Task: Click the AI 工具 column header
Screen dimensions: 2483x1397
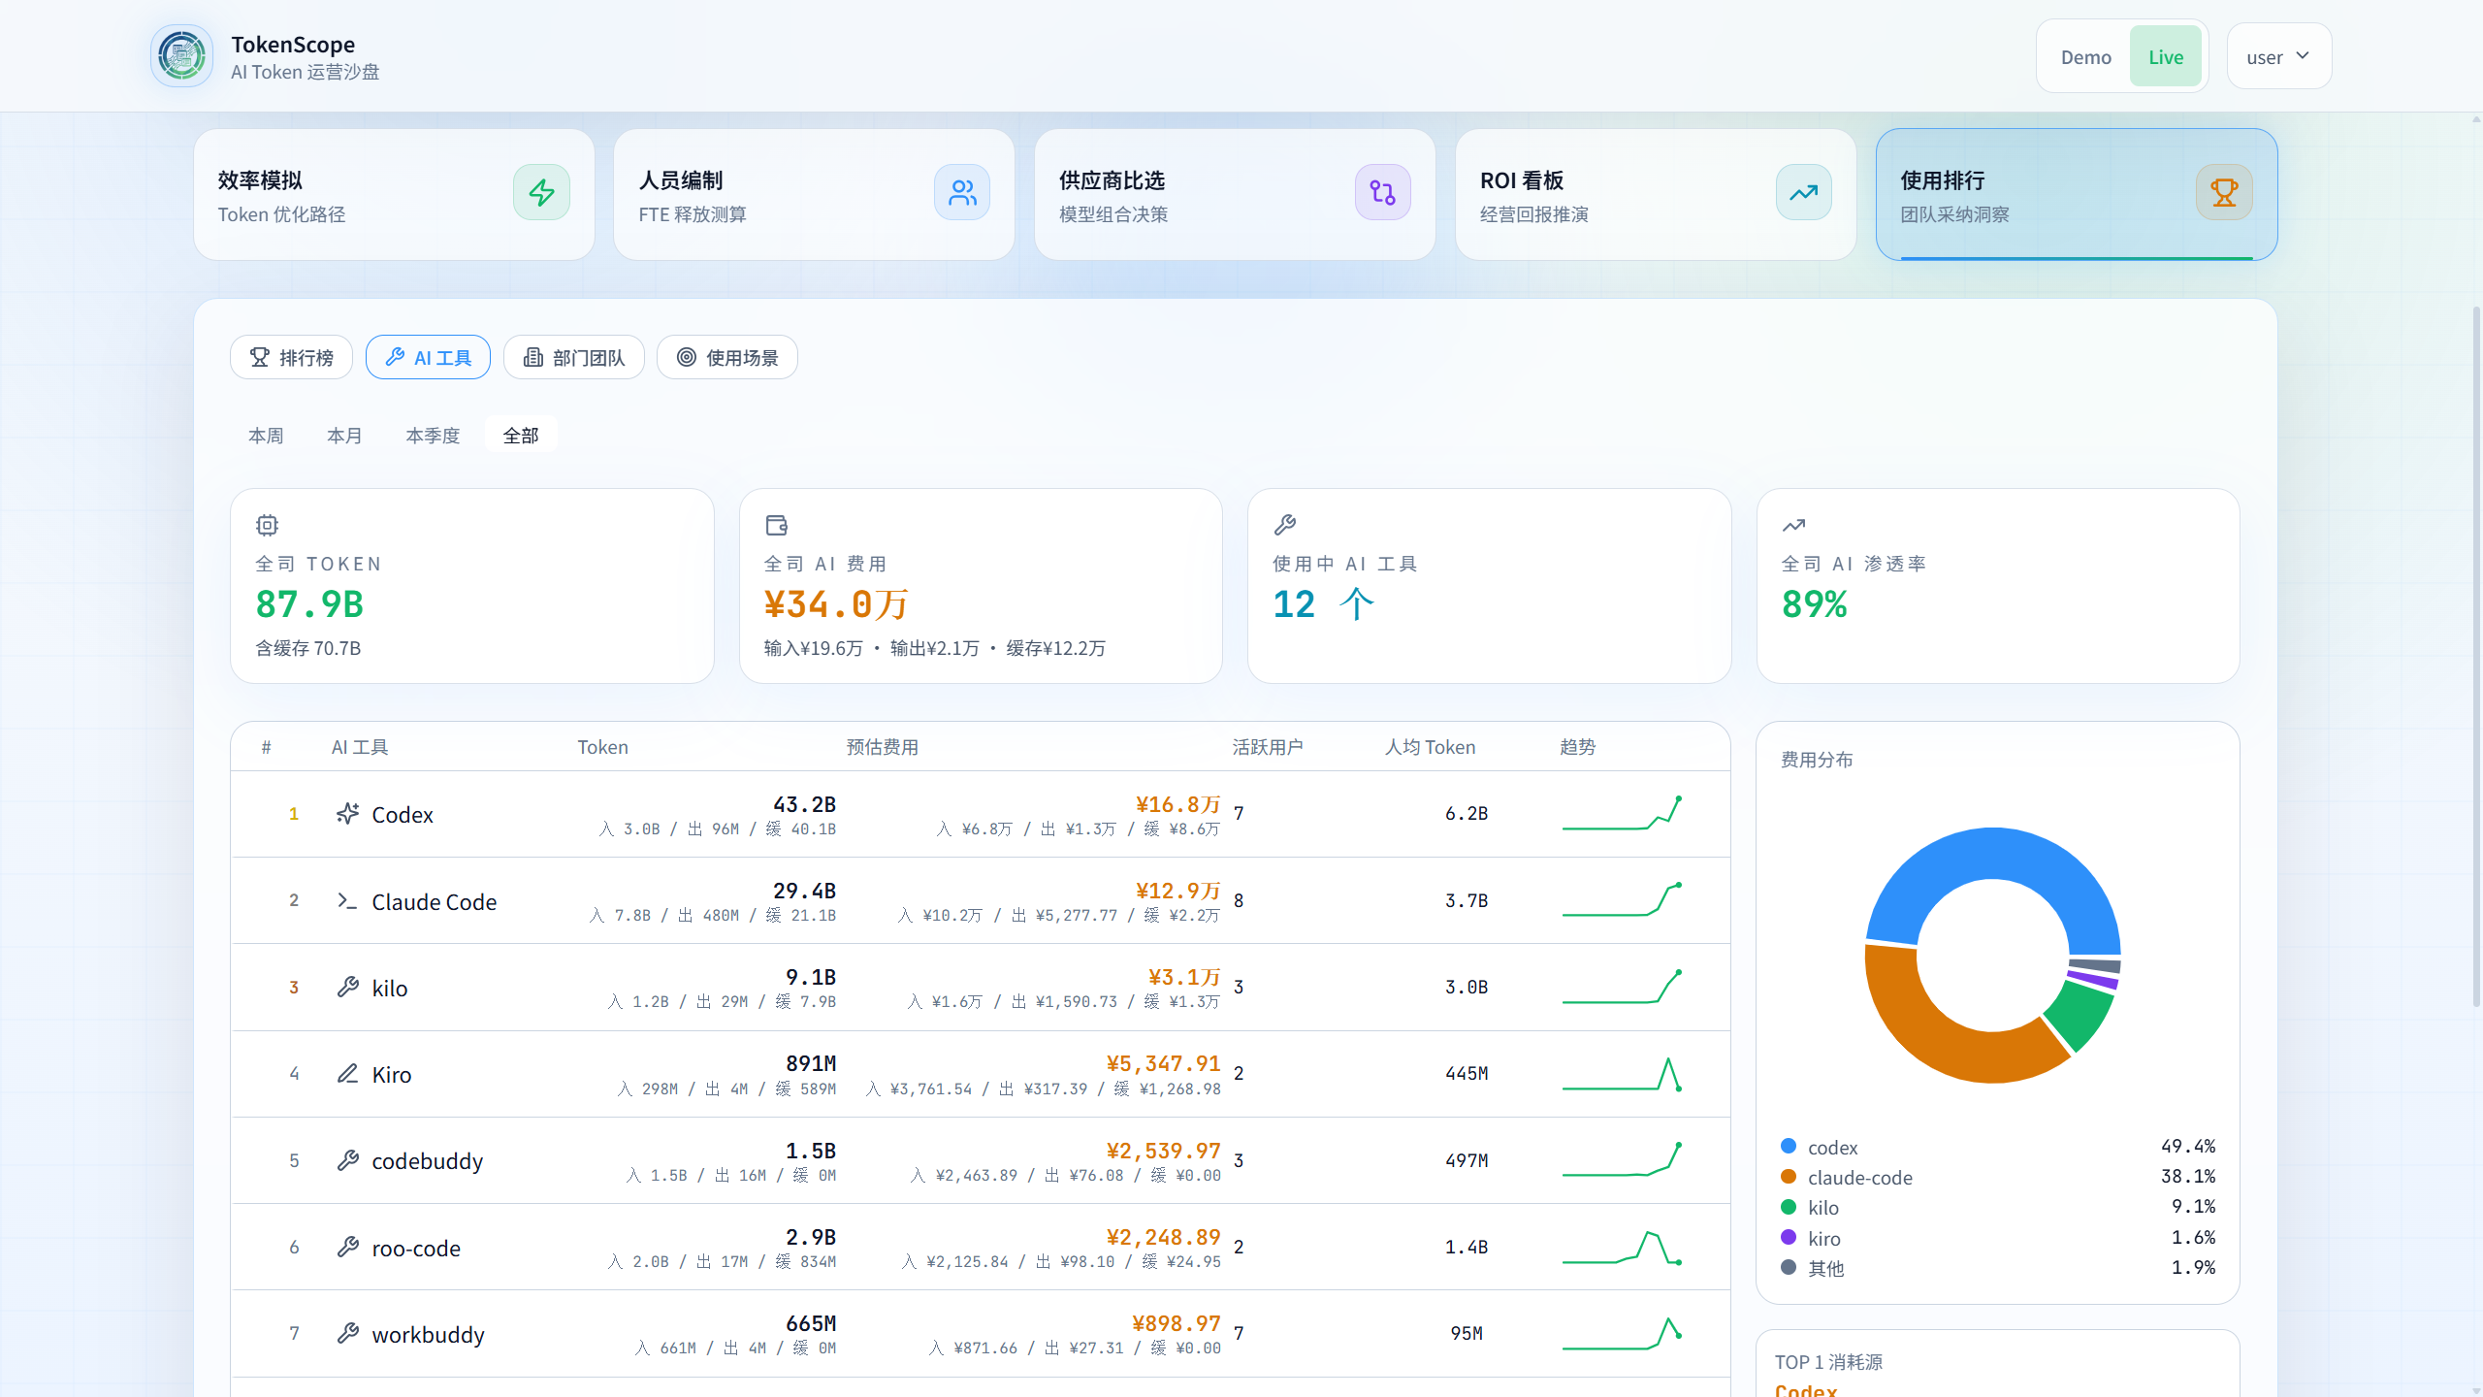Action: coord(360,747)
